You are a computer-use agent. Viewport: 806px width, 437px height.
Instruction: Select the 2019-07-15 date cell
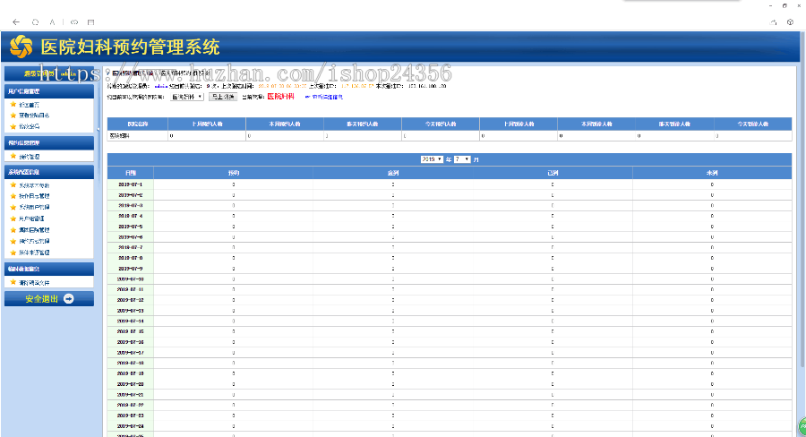tap(131, 331)
